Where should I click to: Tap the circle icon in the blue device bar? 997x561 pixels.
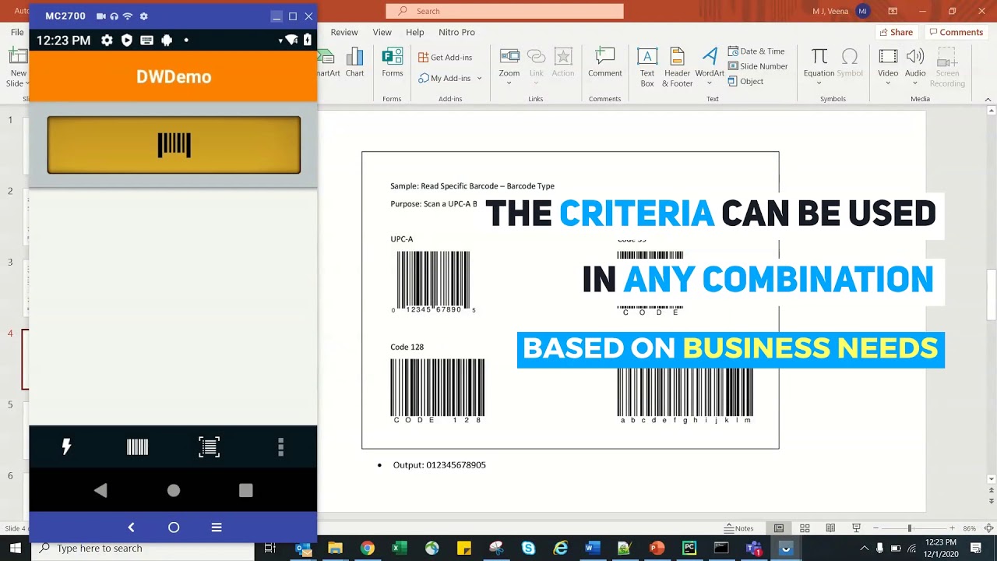click(174, 527)
